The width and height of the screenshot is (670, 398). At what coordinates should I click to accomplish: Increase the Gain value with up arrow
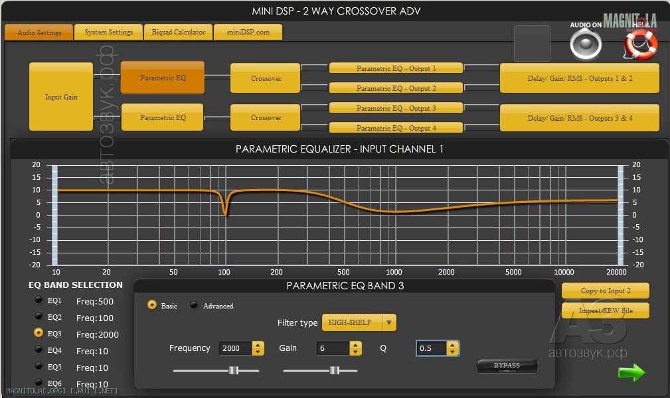pos(355,345)
